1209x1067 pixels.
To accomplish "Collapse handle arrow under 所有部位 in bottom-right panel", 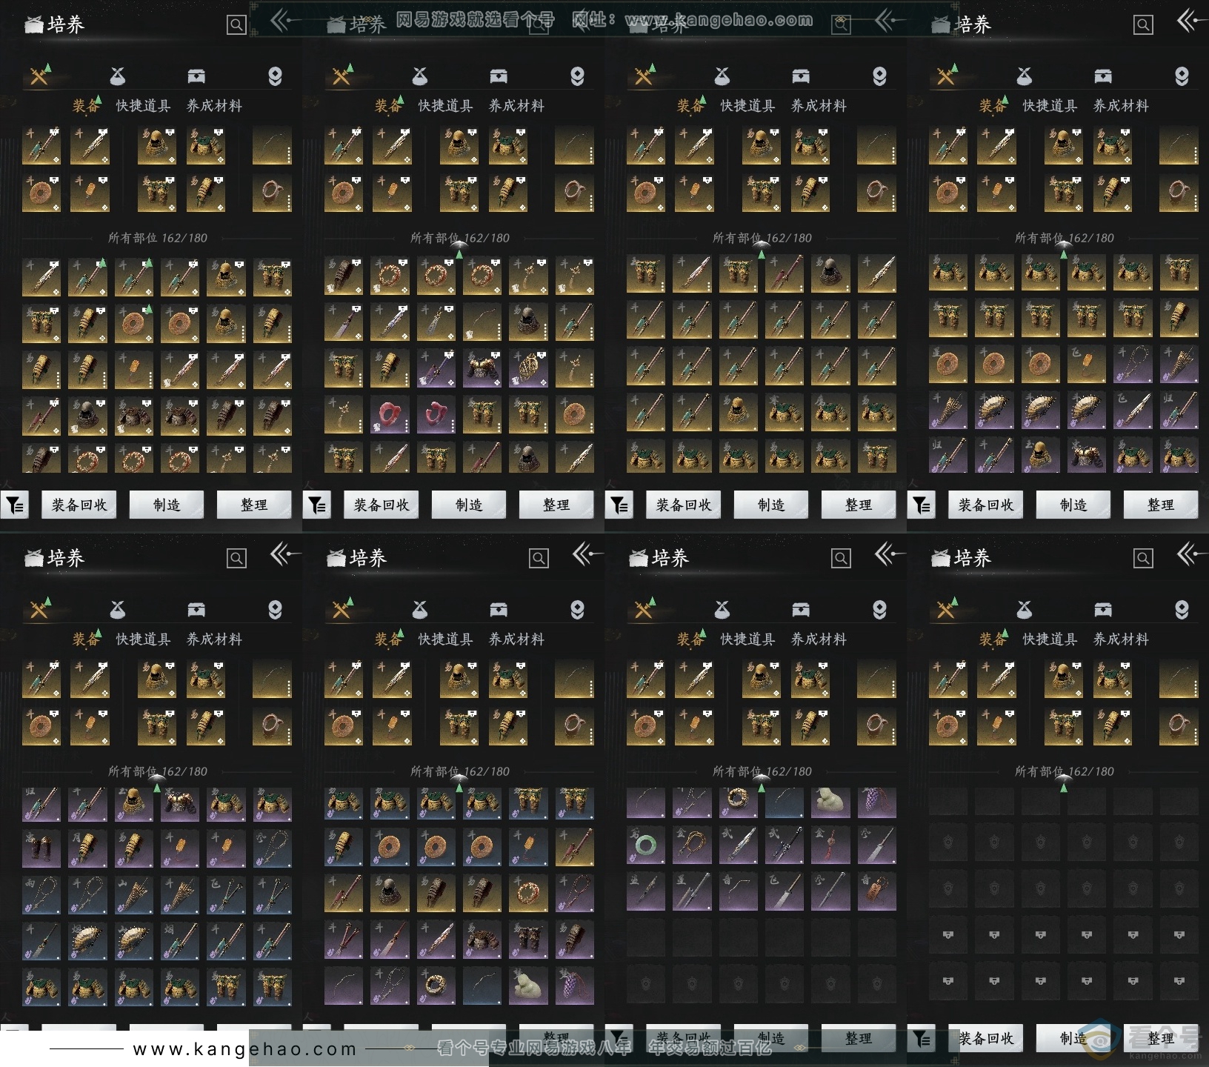I will [x=1064, y=783].
